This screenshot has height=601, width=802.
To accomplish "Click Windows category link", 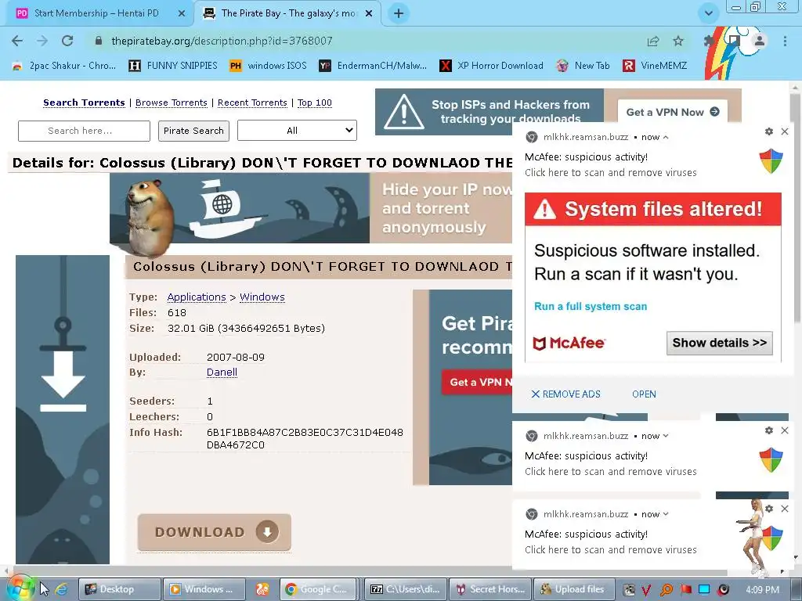I will click(x=262, y=297).
